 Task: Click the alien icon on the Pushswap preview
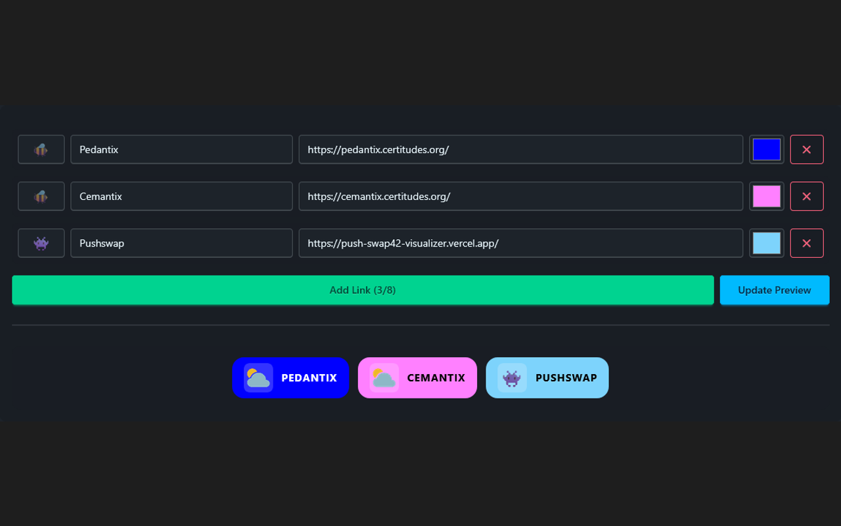[512, 378]
